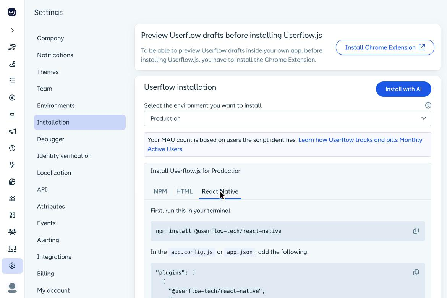Open Users via the people group icon

coord(12,232)
